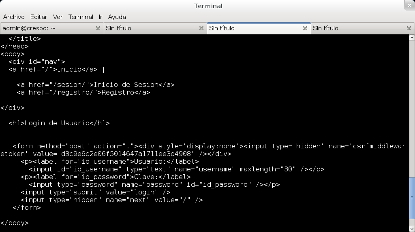Open the Editar menu
The width and height of the screenshot is (415, 232).
coord(39,17)
